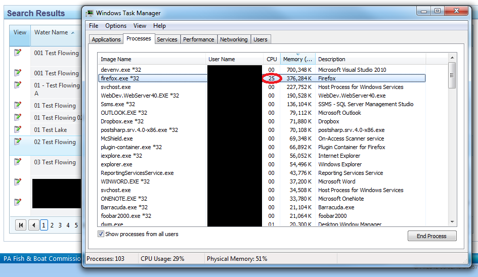Click 03 Test Flowing water name
Image resolution: width=478 pixels, height=277 pixels.
click(x=55, y=162)
